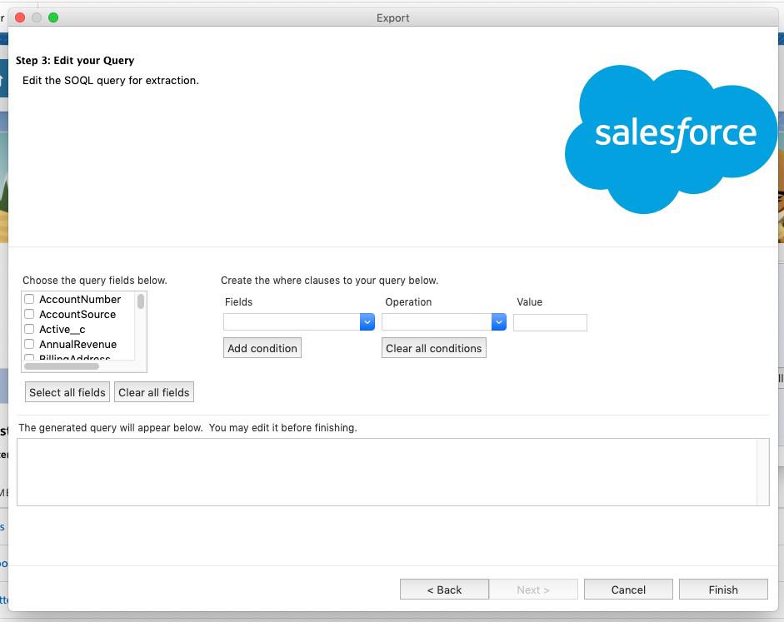Image resolution: width=784 pixels, height=622 pixels.
Task: Check the AccountNumber field checkbox
Action: pos(29,299)
